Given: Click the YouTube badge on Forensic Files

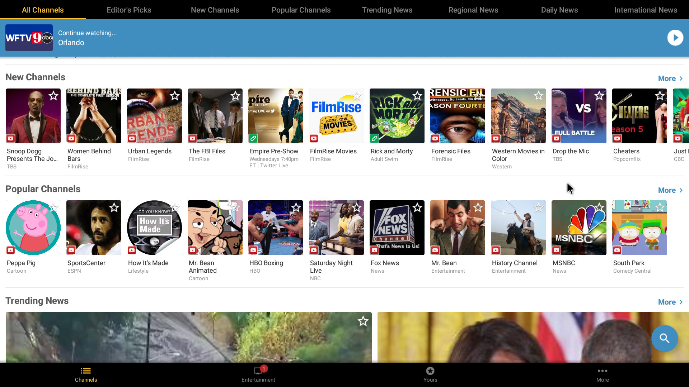Looking at the screenshot, I should pos(435,138).
